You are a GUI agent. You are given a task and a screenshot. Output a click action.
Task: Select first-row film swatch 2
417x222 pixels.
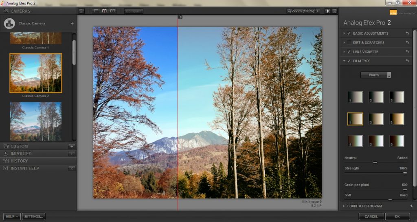[x=376, y=97]
